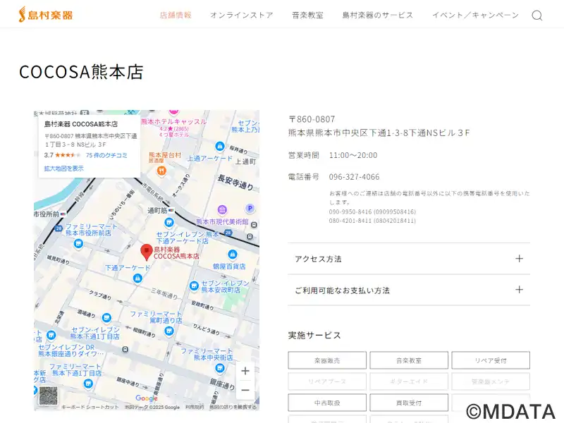
Task: Select the 鶴屋百貨店 shopping marker icon
Action: [233, 255]
